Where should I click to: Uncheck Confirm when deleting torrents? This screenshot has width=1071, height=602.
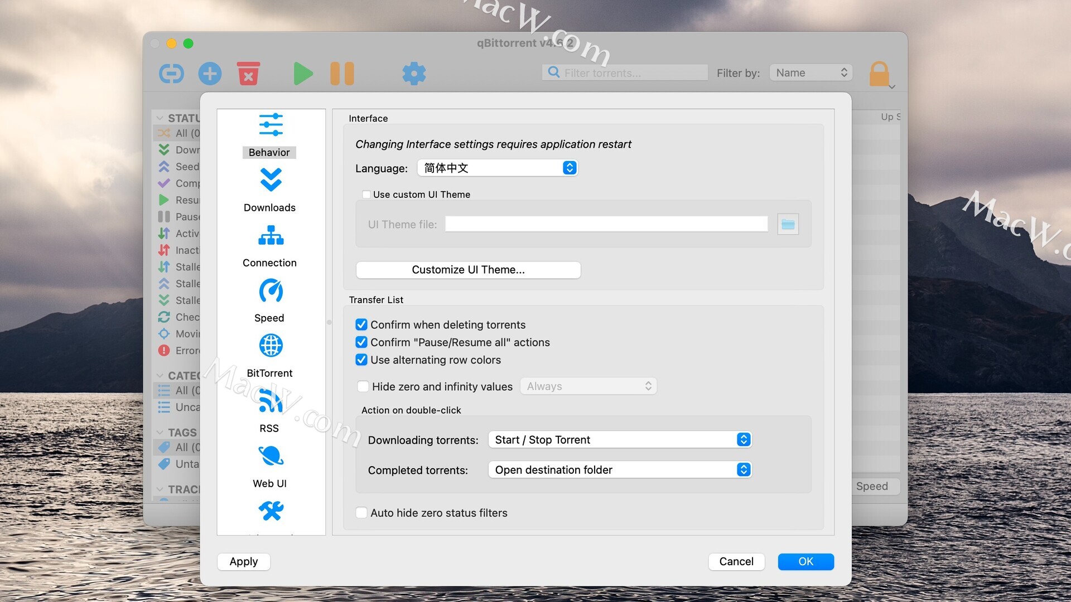(x=361, y=324)
